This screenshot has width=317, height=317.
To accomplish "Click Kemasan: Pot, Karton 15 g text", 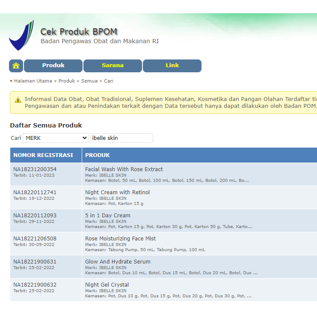I will click(114, 204).
